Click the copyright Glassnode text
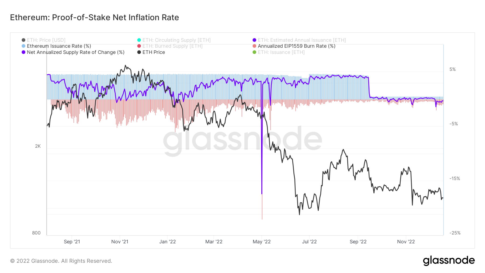This screenshot has height=273, width=485. pos(61,261)
